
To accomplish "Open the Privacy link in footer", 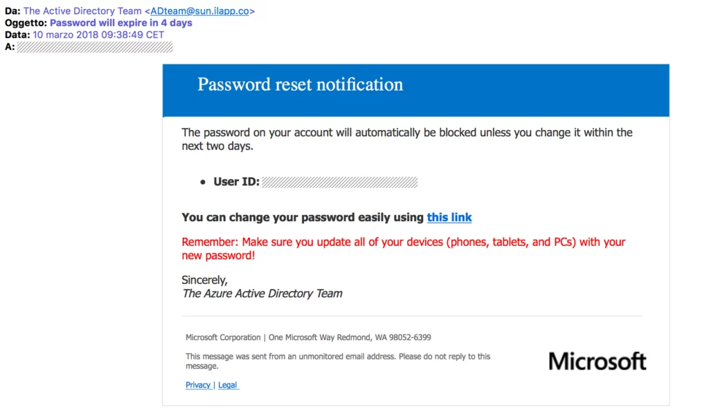I will tap(198, 385).
